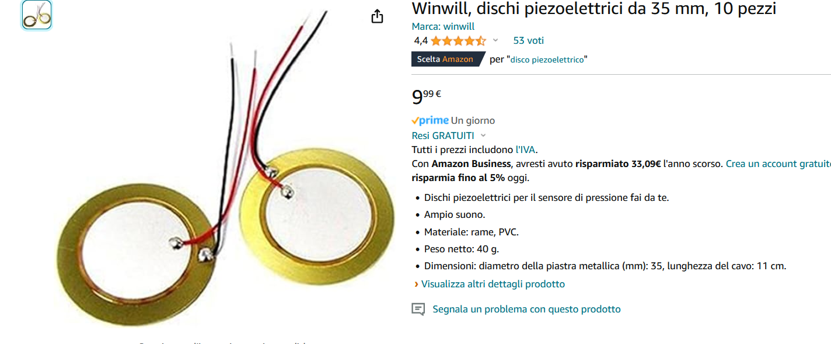Open the Resi GRATUITI returns link
This screenshot has height=344, width=831.
[x=443, y=135]
